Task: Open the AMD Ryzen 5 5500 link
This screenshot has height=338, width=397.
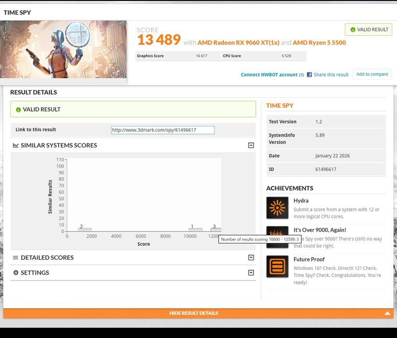Action: 319,42
